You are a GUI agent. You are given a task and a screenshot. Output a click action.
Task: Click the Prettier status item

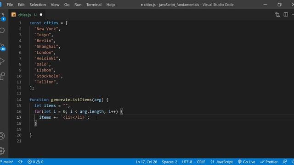[x=269, y=162]
